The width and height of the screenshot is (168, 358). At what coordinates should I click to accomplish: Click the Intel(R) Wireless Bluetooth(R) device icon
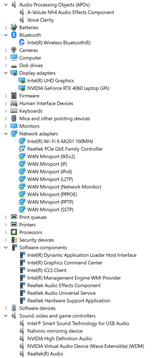point(22,43)
